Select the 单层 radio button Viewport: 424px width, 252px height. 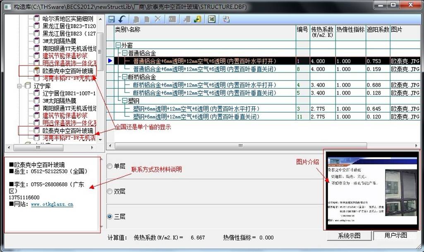110,166
